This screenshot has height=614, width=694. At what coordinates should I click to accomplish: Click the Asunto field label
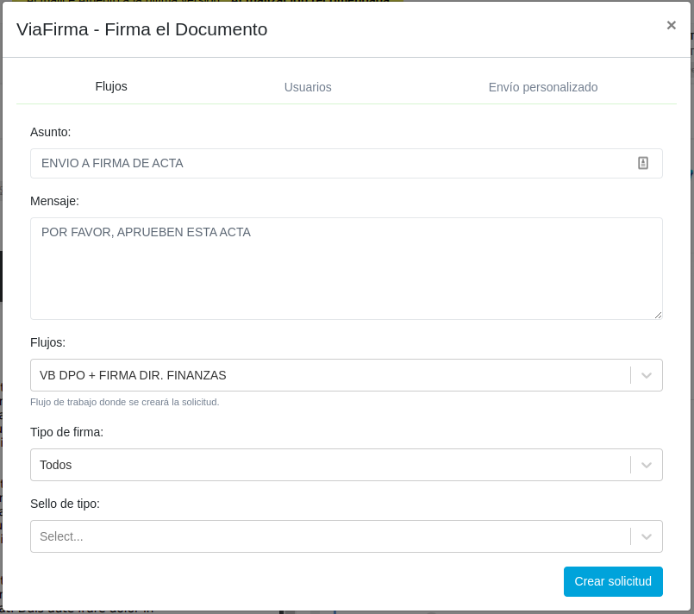tap(51, 132)
